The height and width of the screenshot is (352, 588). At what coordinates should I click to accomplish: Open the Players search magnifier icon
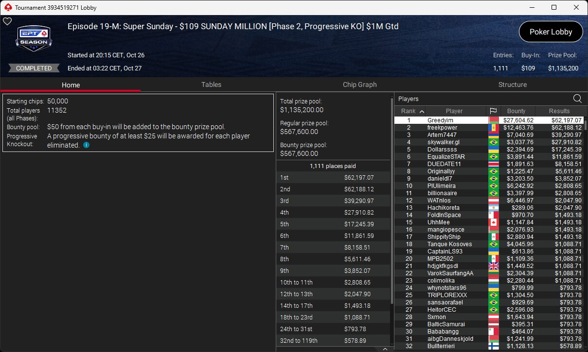coord(577,99)
